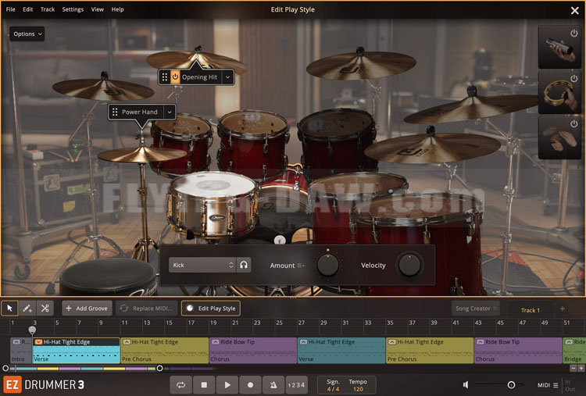586x396 pixels.
Task: Select the scissors cut tool
Action: point(45,309)
